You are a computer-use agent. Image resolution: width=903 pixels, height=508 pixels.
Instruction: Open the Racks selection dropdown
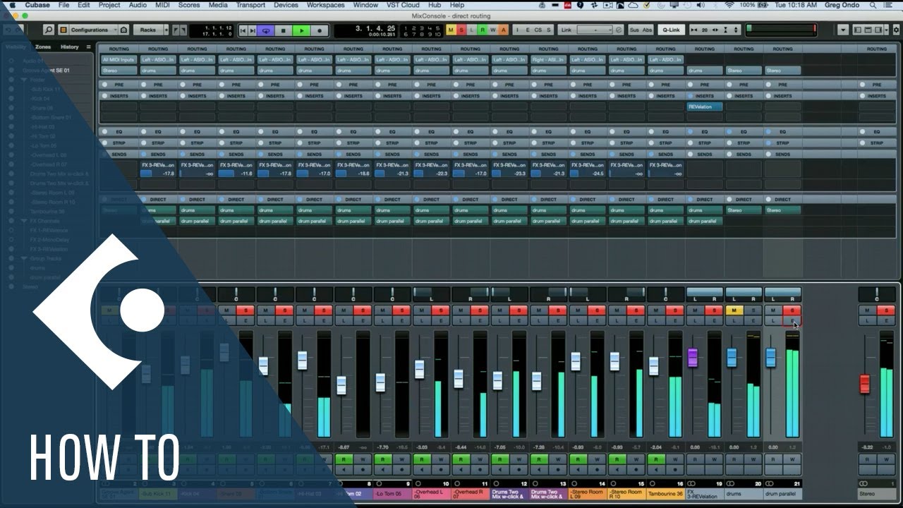click(x=151, y=30)
